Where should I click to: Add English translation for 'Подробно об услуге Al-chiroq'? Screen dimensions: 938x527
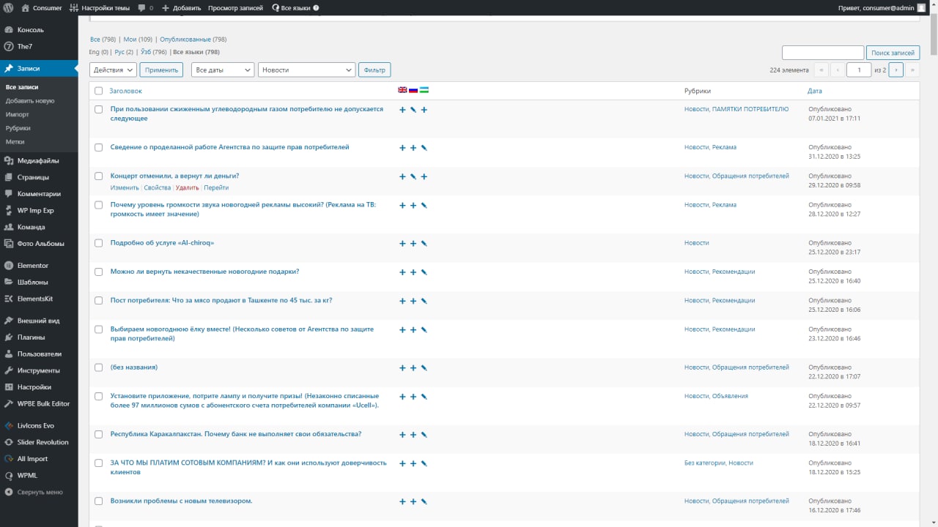402,243
